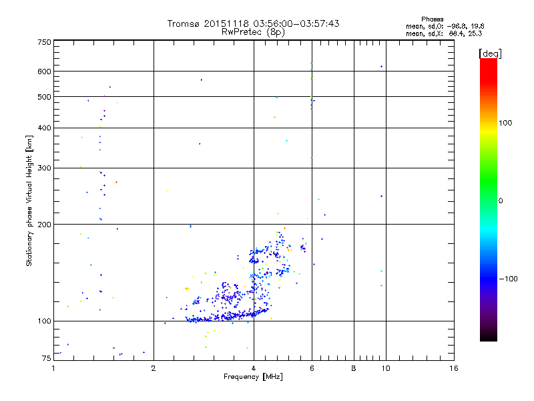Click the 'Frequency [MHz]' axis label
This screenshot has width=534, height=401.
pos(253,377)
